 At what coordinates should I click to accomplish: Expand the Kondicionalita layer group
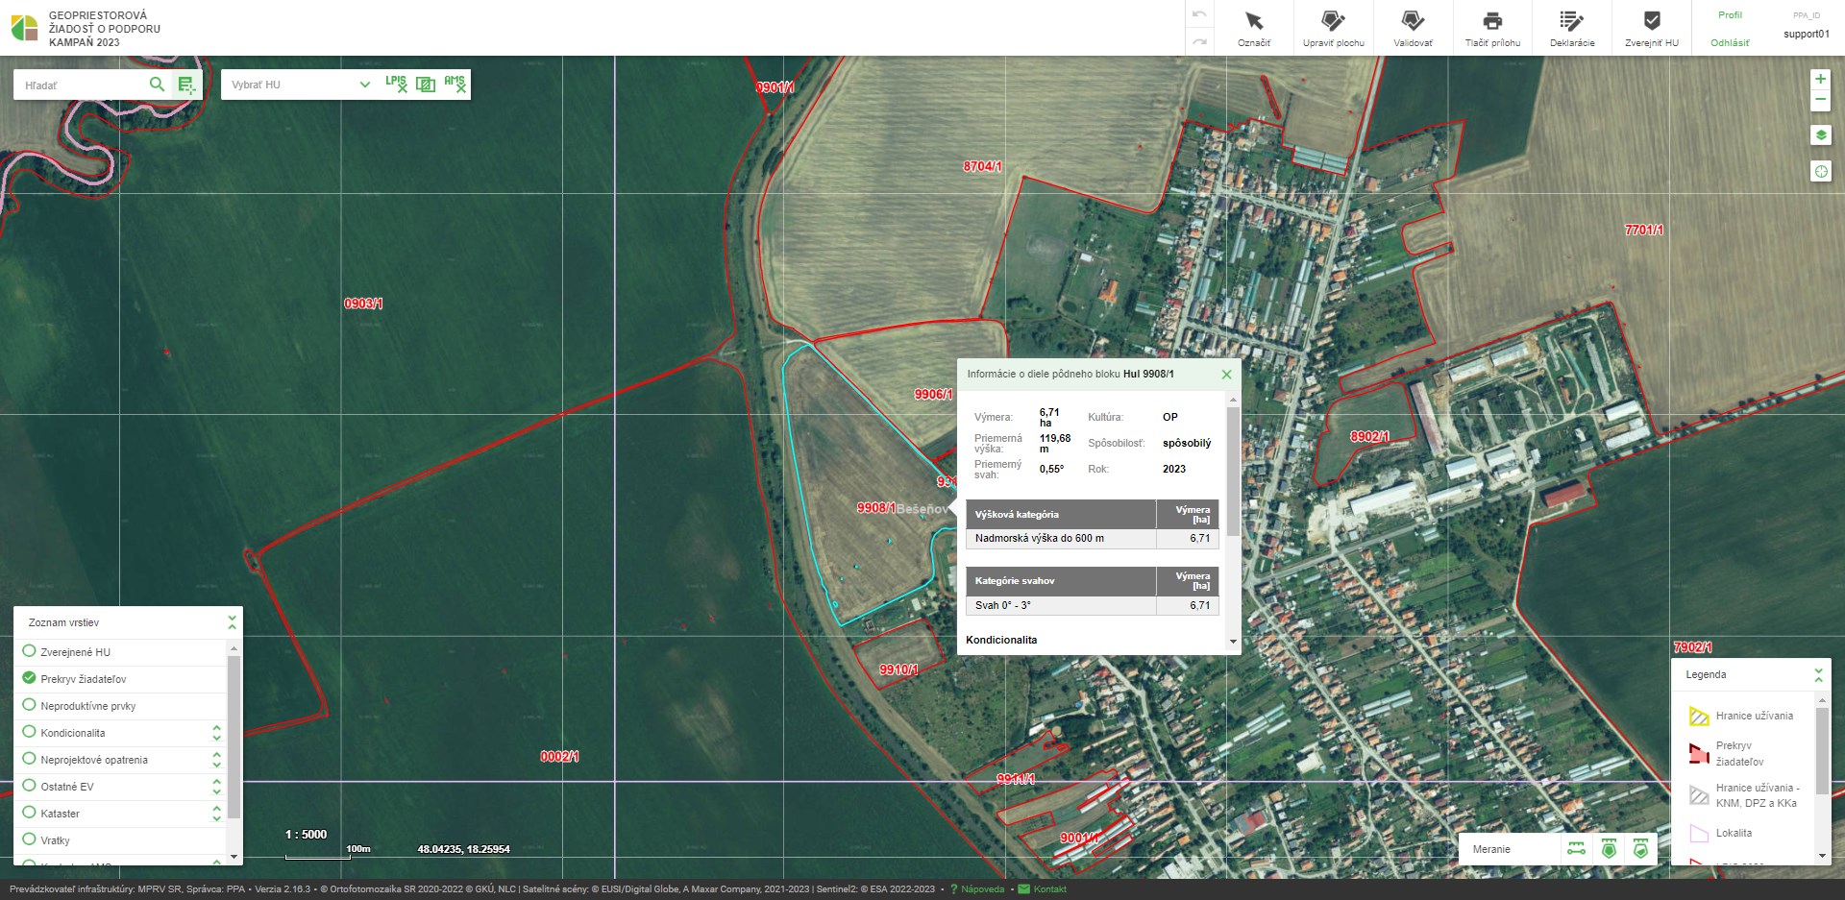(216, 733)
